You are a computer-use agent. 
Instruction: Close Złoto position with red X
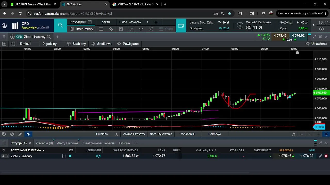point(326,156)
